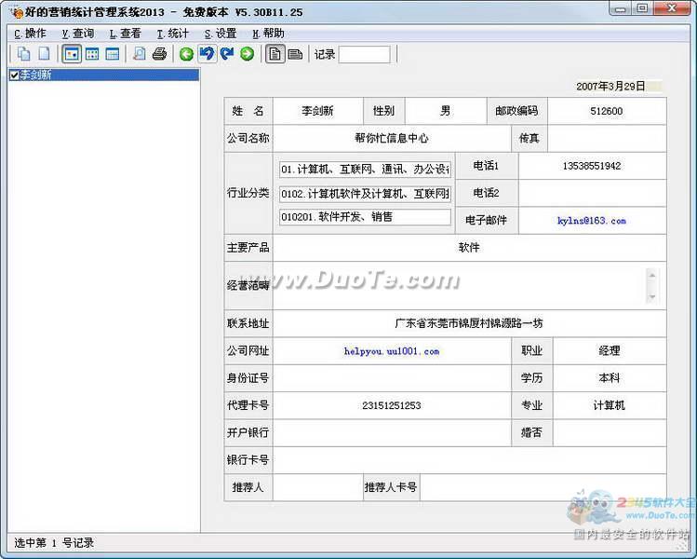Open the second industry box 0102.计算机软件
Screen dimensions: 697x559
(365, 194)
